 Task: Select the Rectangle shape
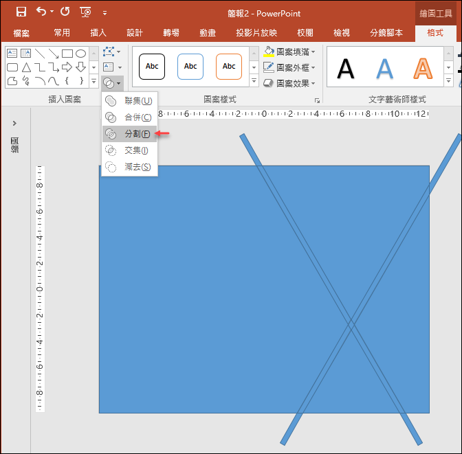pos(67,54)
